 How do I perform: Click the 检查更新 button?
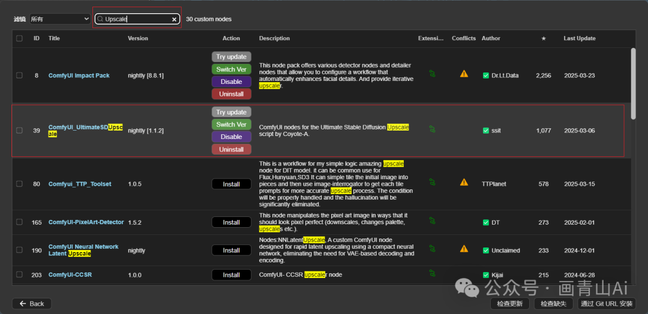(x=510, y=304)
